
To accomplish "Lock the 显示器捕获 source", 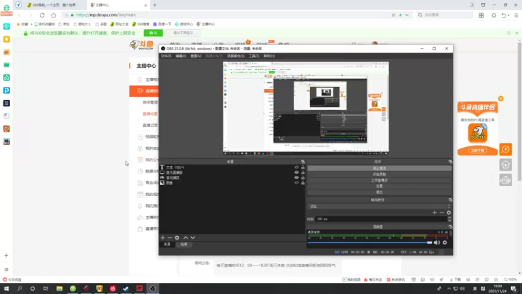I will pyautogui.click(x=303, y=172).
